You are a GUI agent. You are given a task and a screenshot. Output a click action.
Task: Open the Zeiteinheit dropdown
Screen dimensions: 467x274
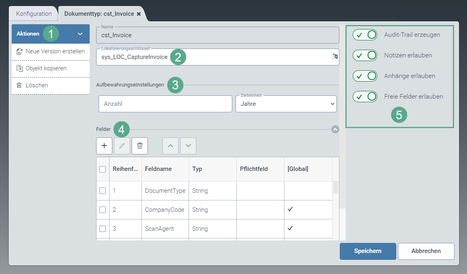click(286, 104)
